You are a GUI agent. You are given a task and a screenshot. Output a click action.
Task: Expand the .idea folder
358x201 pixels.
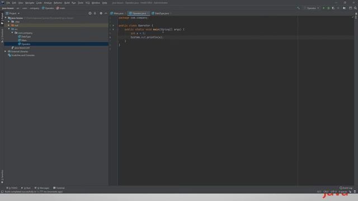(x=9, y=22)
